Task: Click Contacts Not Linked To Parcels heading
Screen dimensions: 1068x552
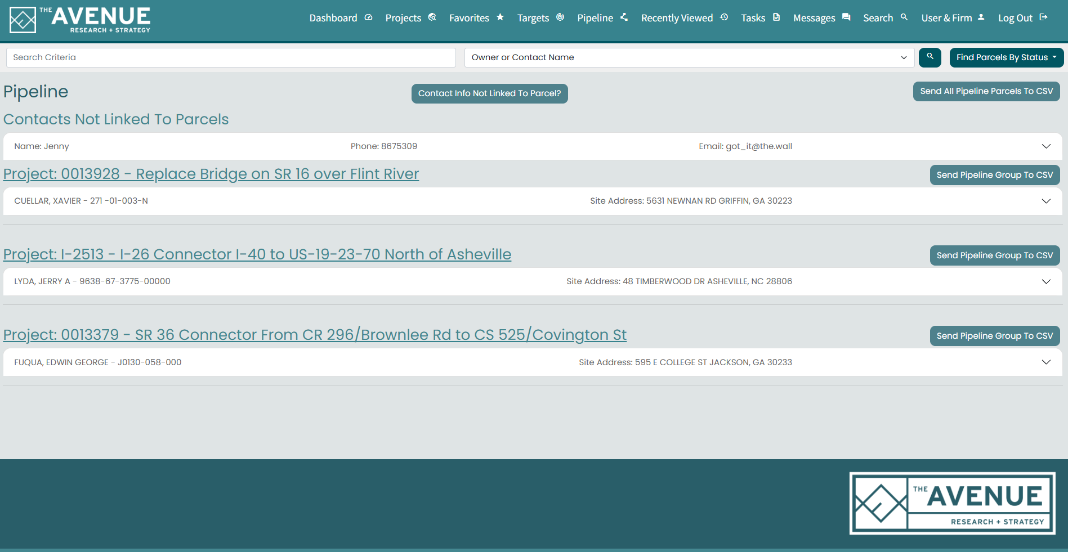Action: pos(116,119)
